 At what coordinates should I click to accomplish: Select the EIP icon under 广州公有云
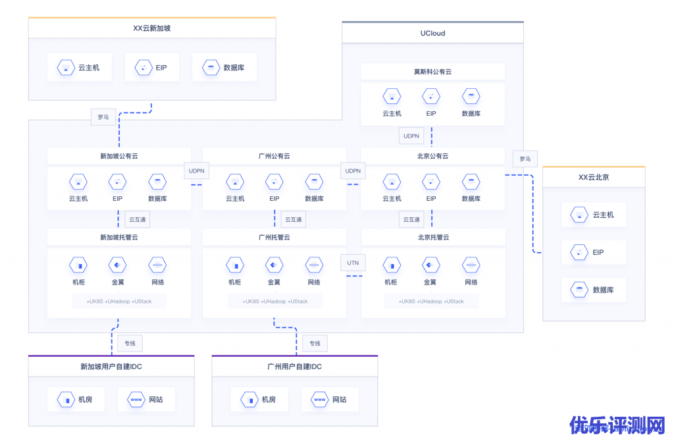[x=274, y=182]
